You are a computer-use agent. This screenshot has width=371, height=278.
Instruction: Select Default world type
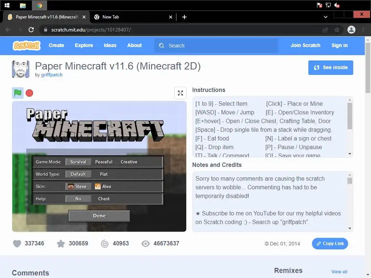click(78, 174)
